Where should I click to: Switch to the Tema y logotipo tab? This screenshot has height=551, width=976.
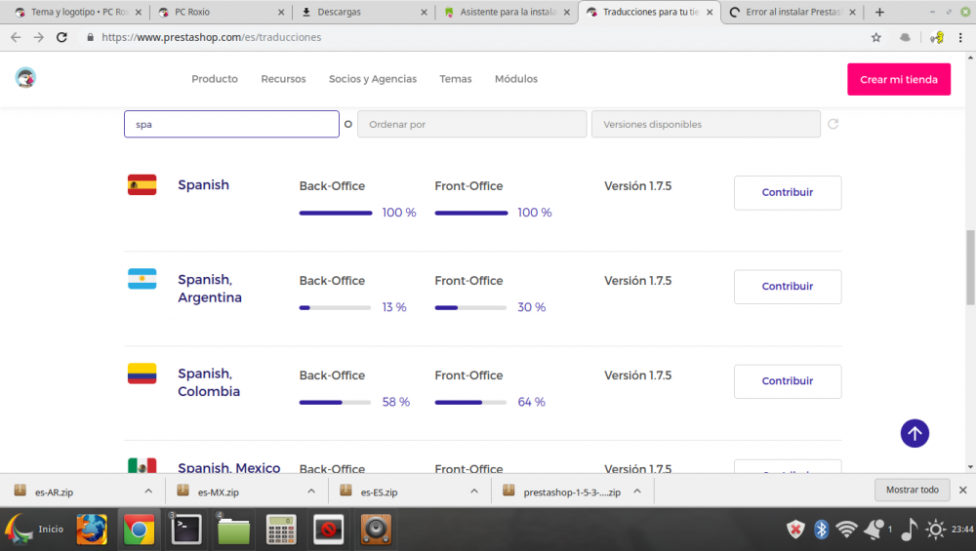click(x=78, y=12)
